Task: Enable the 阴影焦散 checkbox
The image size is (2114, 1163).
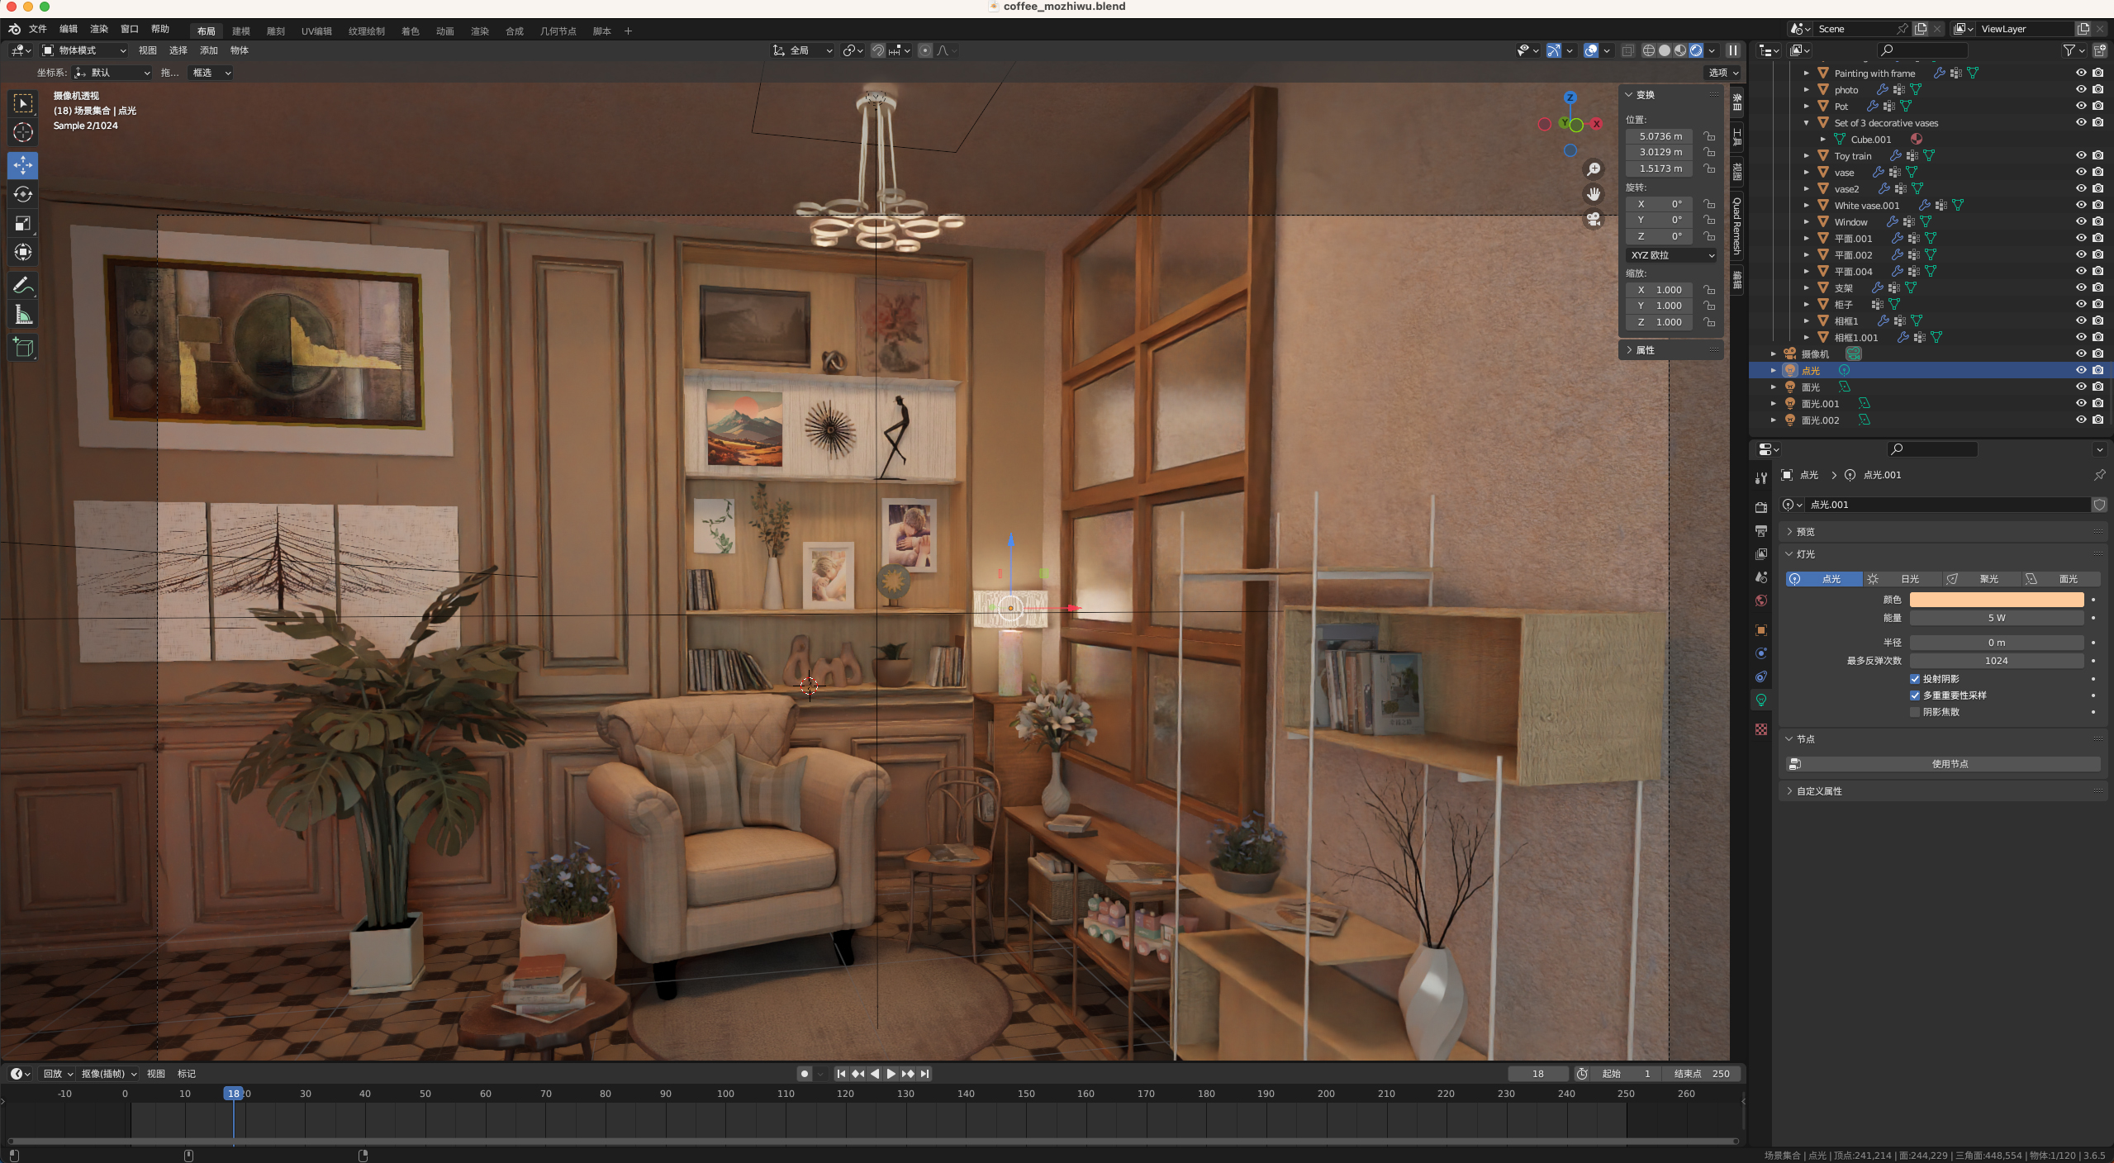Action: tap(1915, 712)
